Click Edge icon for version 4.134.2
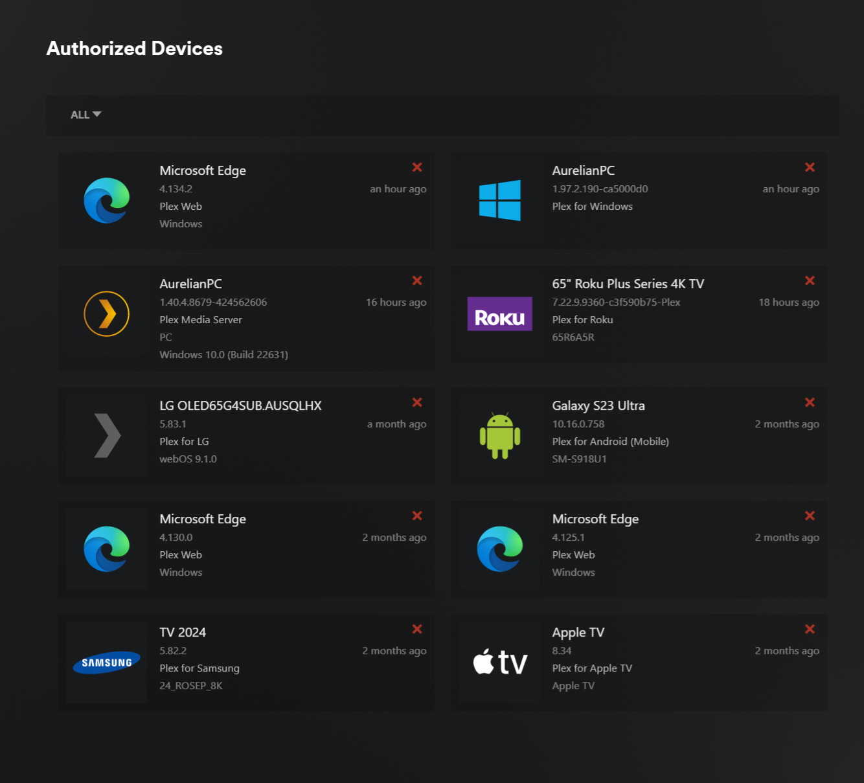This screenshot has width=864, height=783. pyautogui.click(x=107, y=201)
